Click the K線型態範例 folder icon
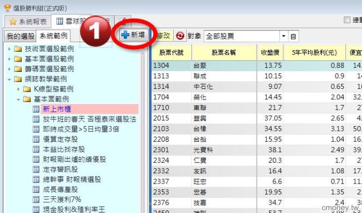This screenshot has height=213, width=362. [27, 89]
